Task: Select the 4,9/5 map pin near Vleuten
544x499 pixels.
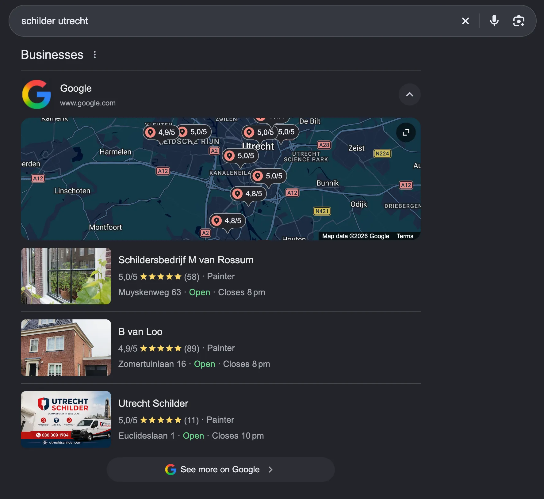Action: coord(161,132)
